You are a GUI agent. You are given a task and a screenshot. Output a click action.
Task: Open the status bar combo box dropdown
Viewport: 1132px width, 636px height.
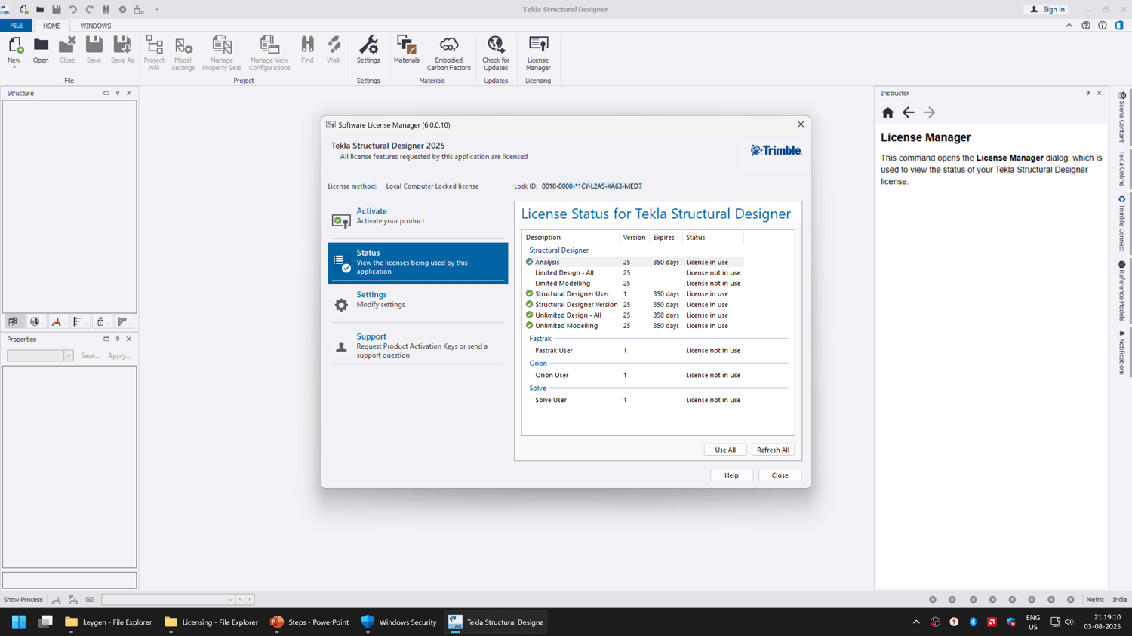click(230, 600)
